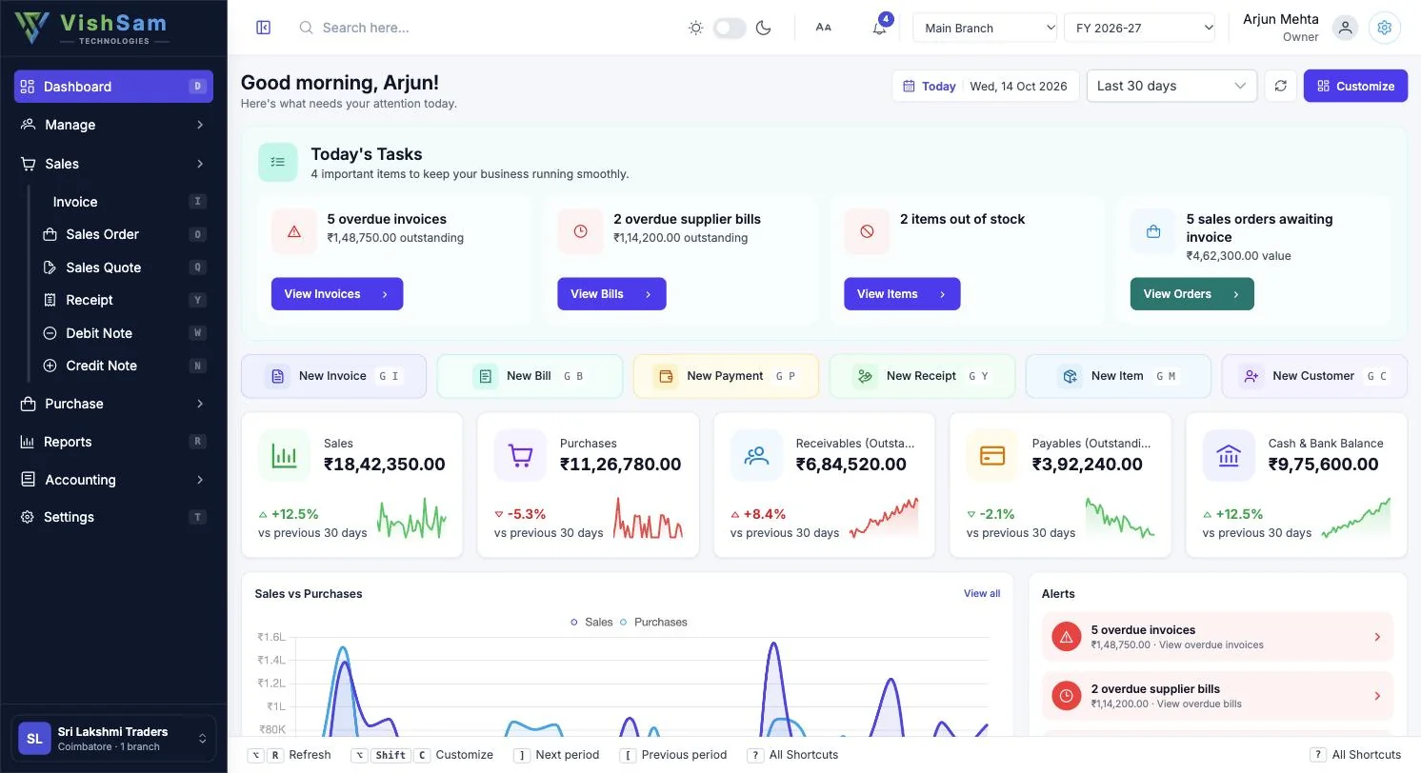Click the View Bills button
This screenshot has height=773, width=1421.
point(611,294)
